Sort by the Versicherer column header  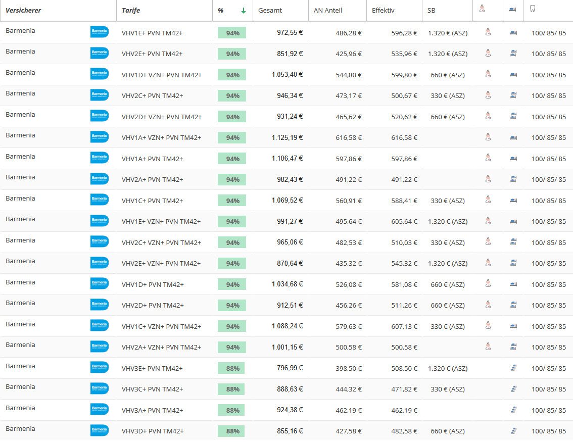23,11
